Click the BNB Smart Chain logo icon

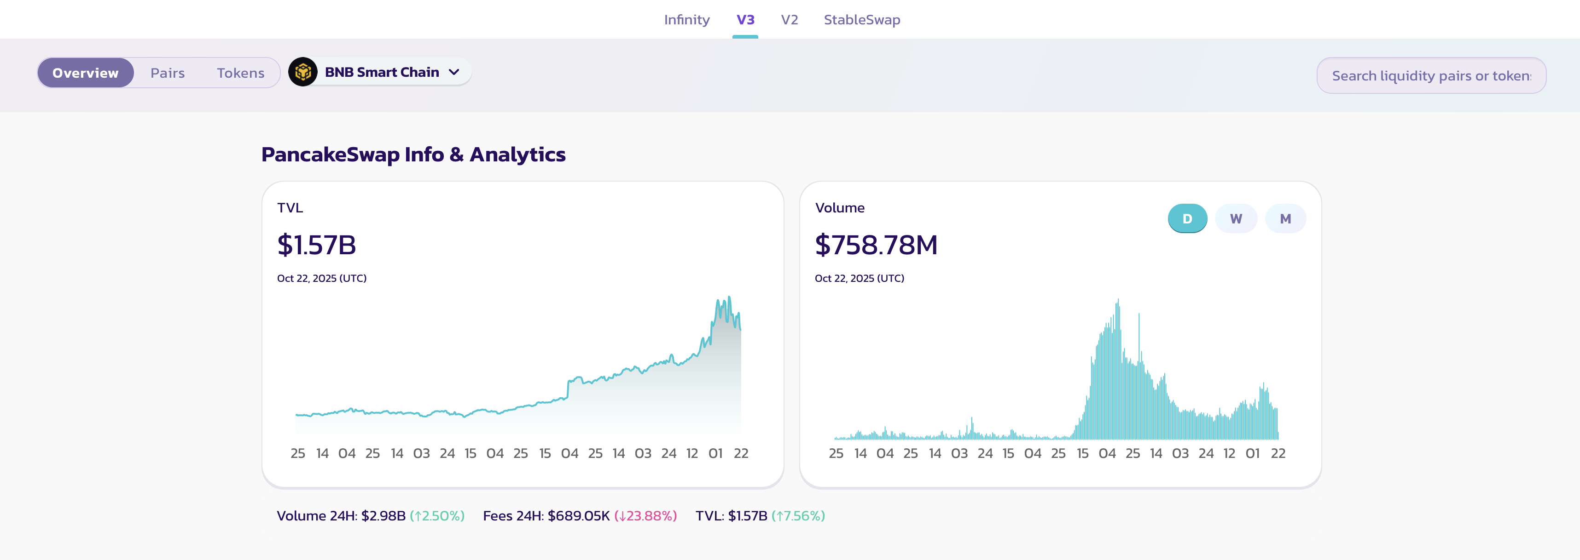[302, 72]
